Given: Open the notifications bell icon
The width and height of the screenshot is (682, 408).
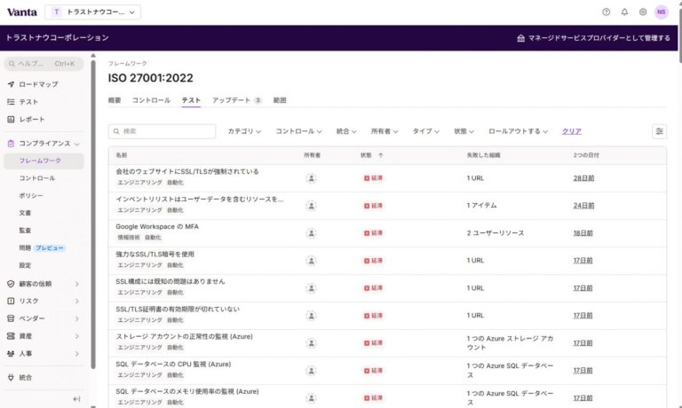Looking at the screenshot, I should tap(624, 12).
